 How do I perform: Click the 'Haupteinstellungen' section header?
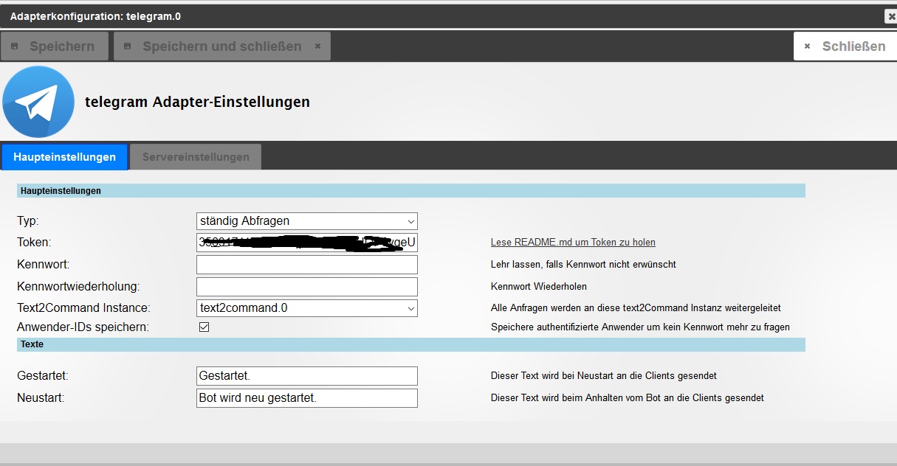(x=410, y=191)
